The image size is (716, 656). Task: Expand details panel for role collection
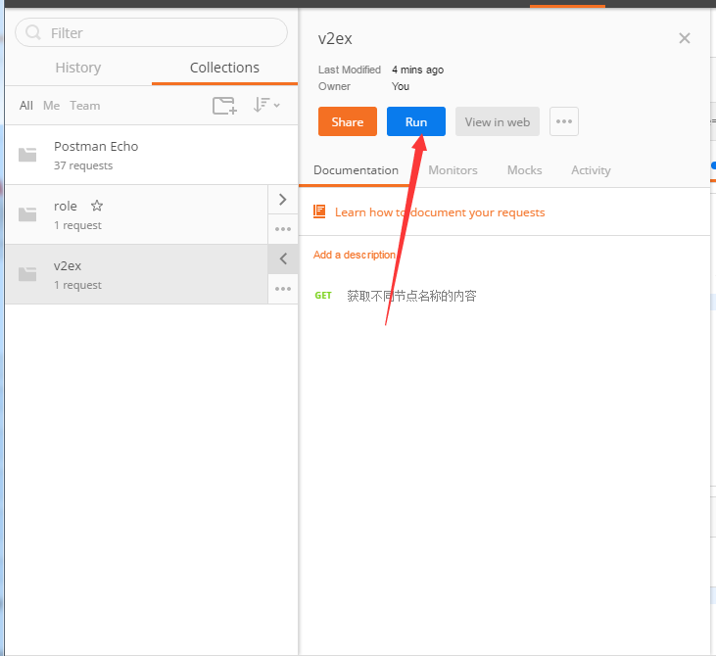pos(283,200)
